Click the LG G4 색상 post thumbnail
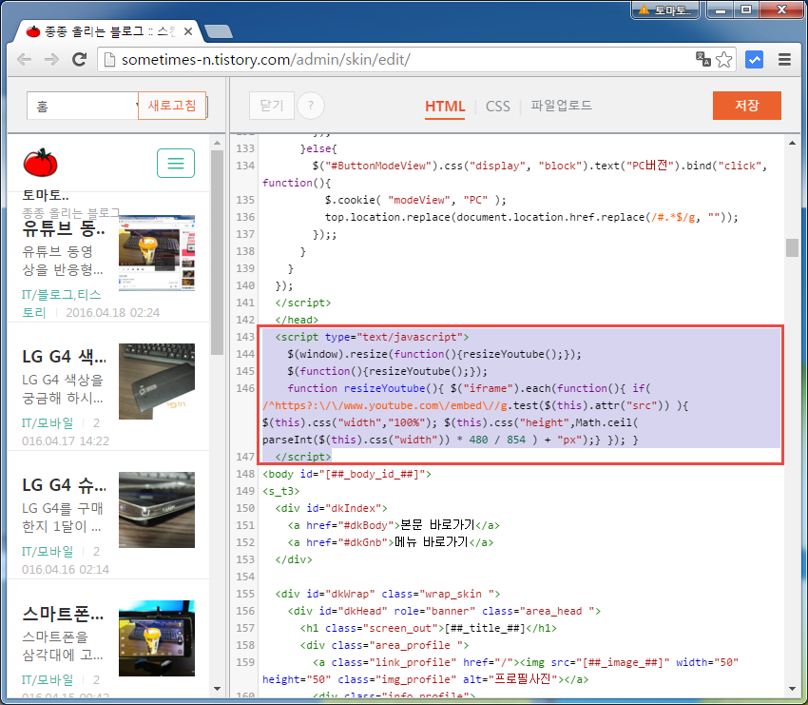Viewport: 808px width, 705px height. [x=157, y=382]
